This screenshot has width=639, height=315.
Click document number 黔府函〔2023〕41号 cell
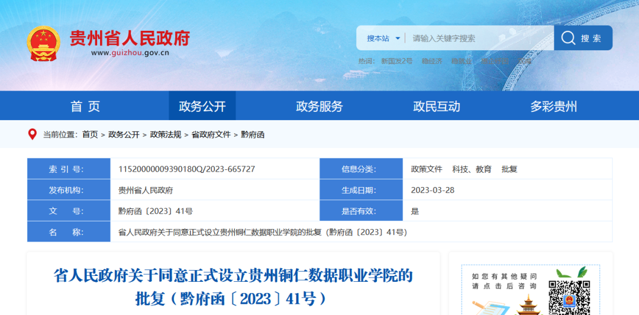tap(155, 211)
